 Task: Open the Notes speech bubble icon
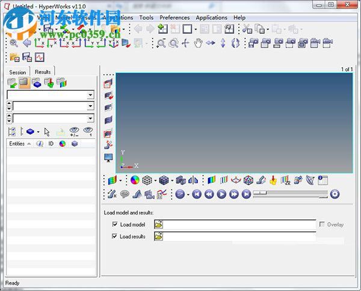125,194
